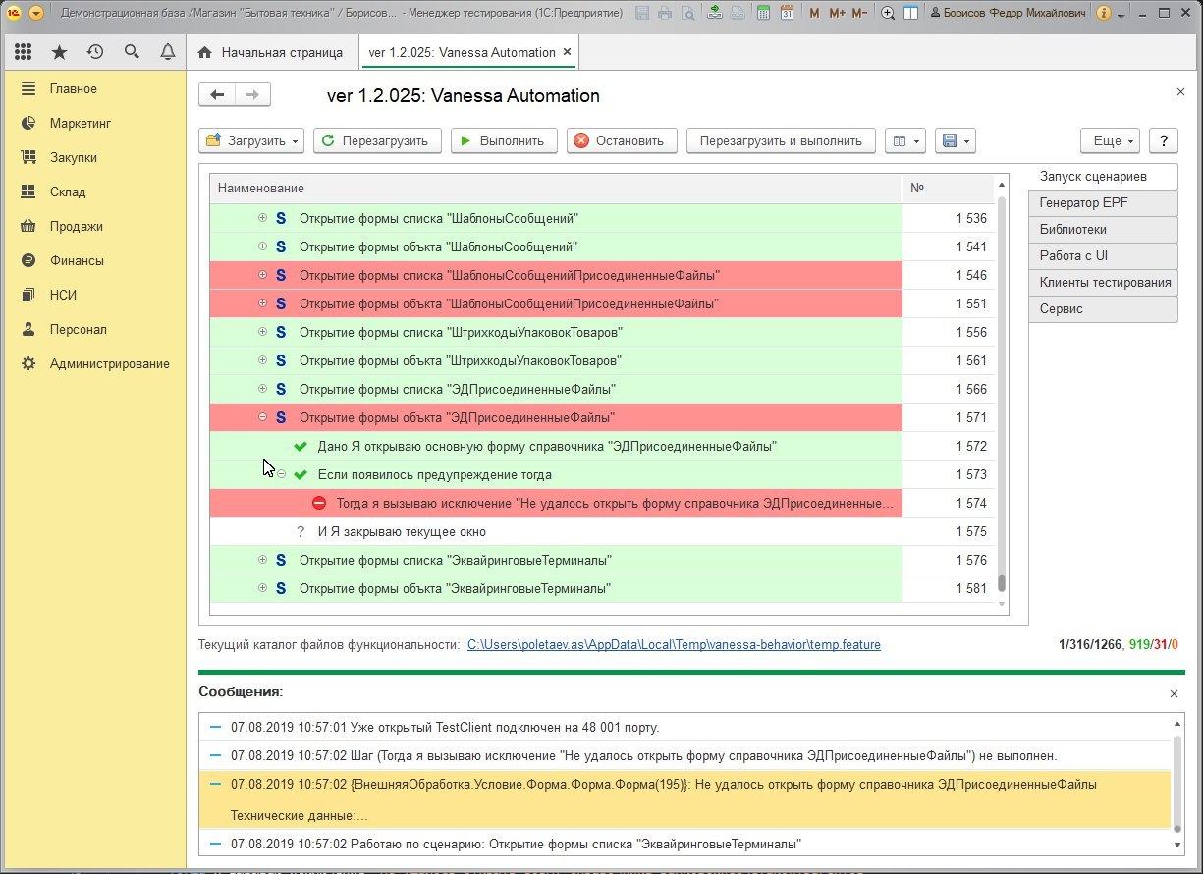The height and width of the screenshot is (874, 1203).
Task: Navigate forward with right arrow button
Action: coord(252,94)
